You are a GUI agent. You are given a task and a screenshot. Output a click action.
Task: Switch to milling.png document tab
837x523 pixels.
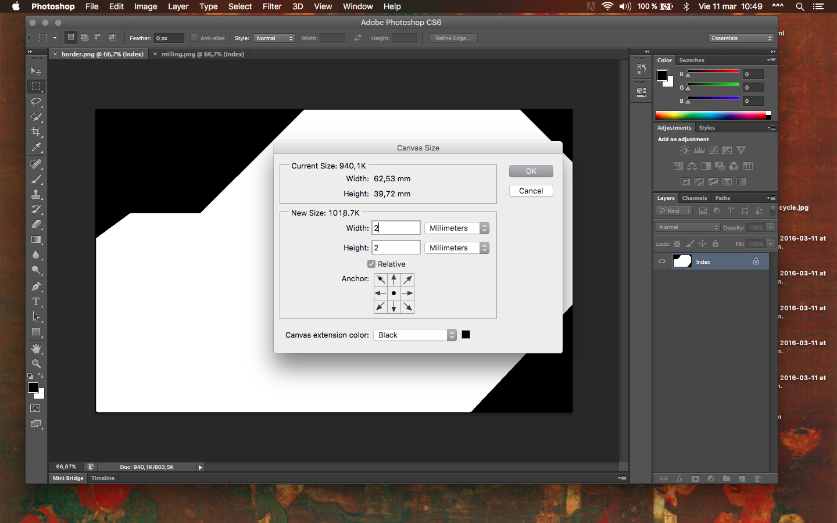tap(203, 54)
